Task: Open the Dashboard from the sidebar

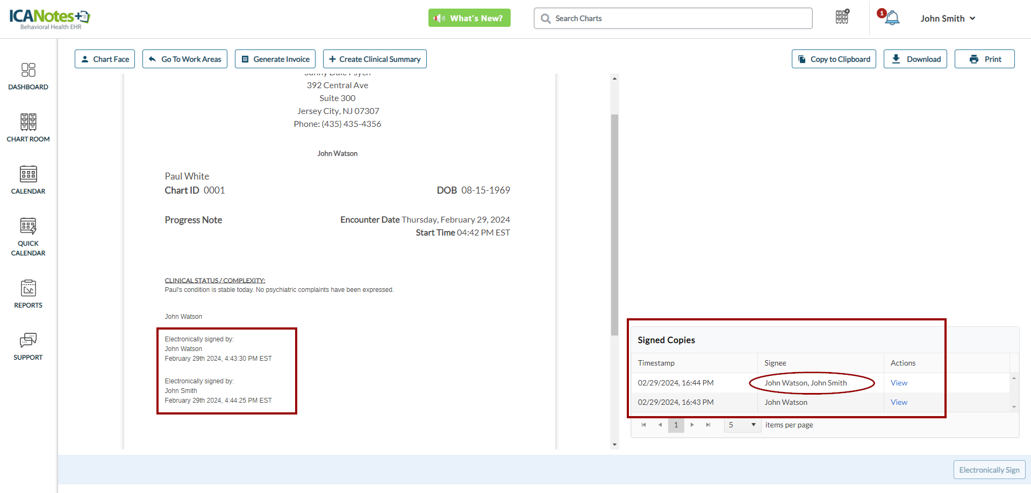Action: click(28, 76)
